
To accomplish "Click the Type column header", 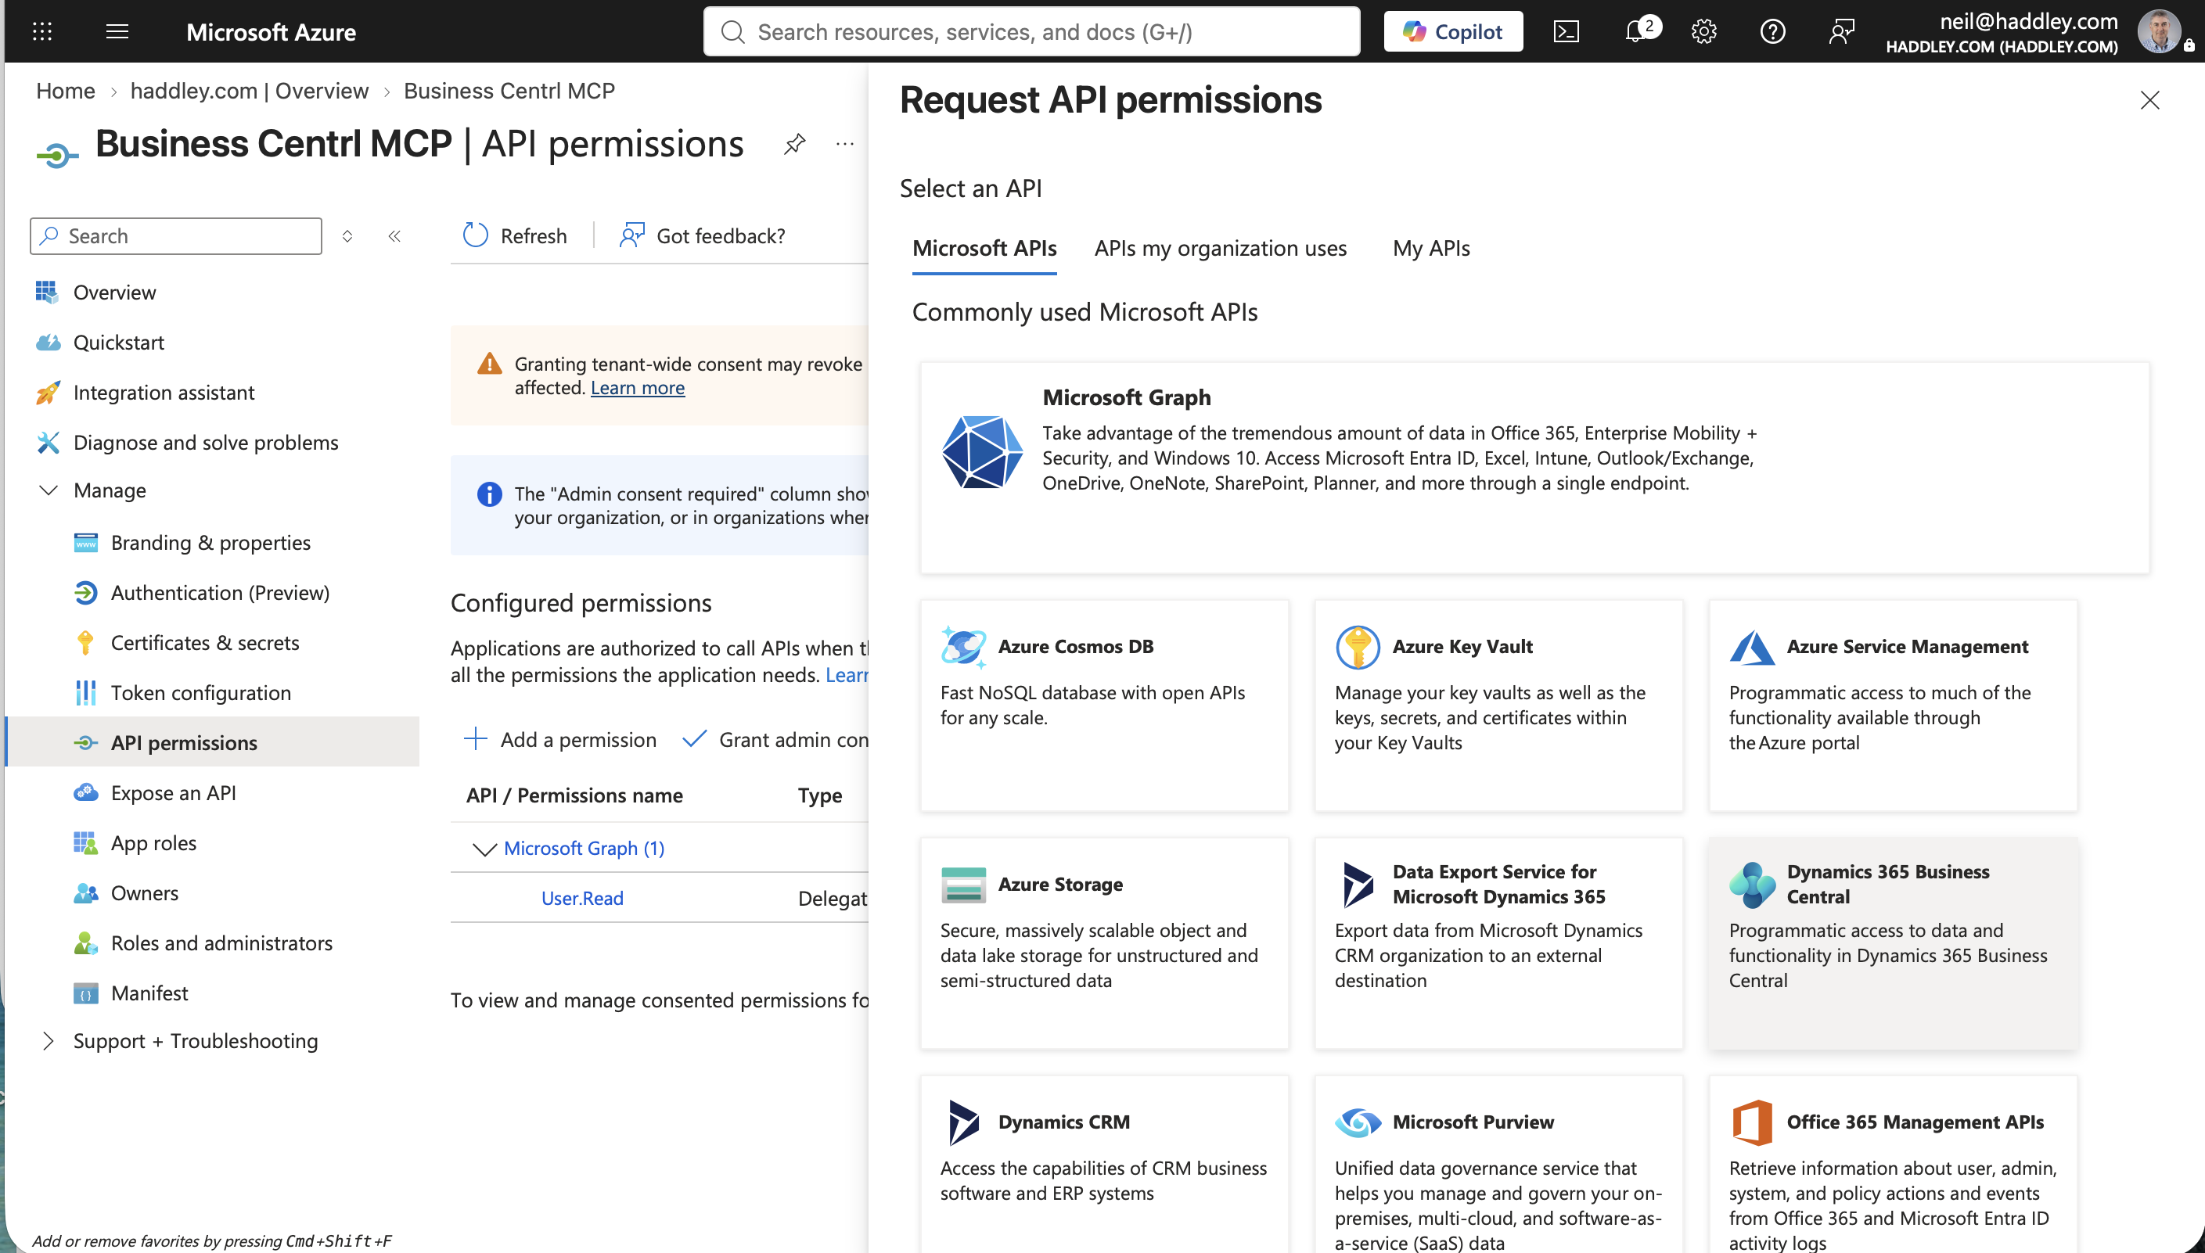I will click(819, 796).
